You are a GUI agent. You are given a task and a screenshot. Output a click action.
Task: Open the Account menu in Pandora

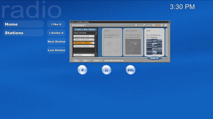tap(97, 61)
